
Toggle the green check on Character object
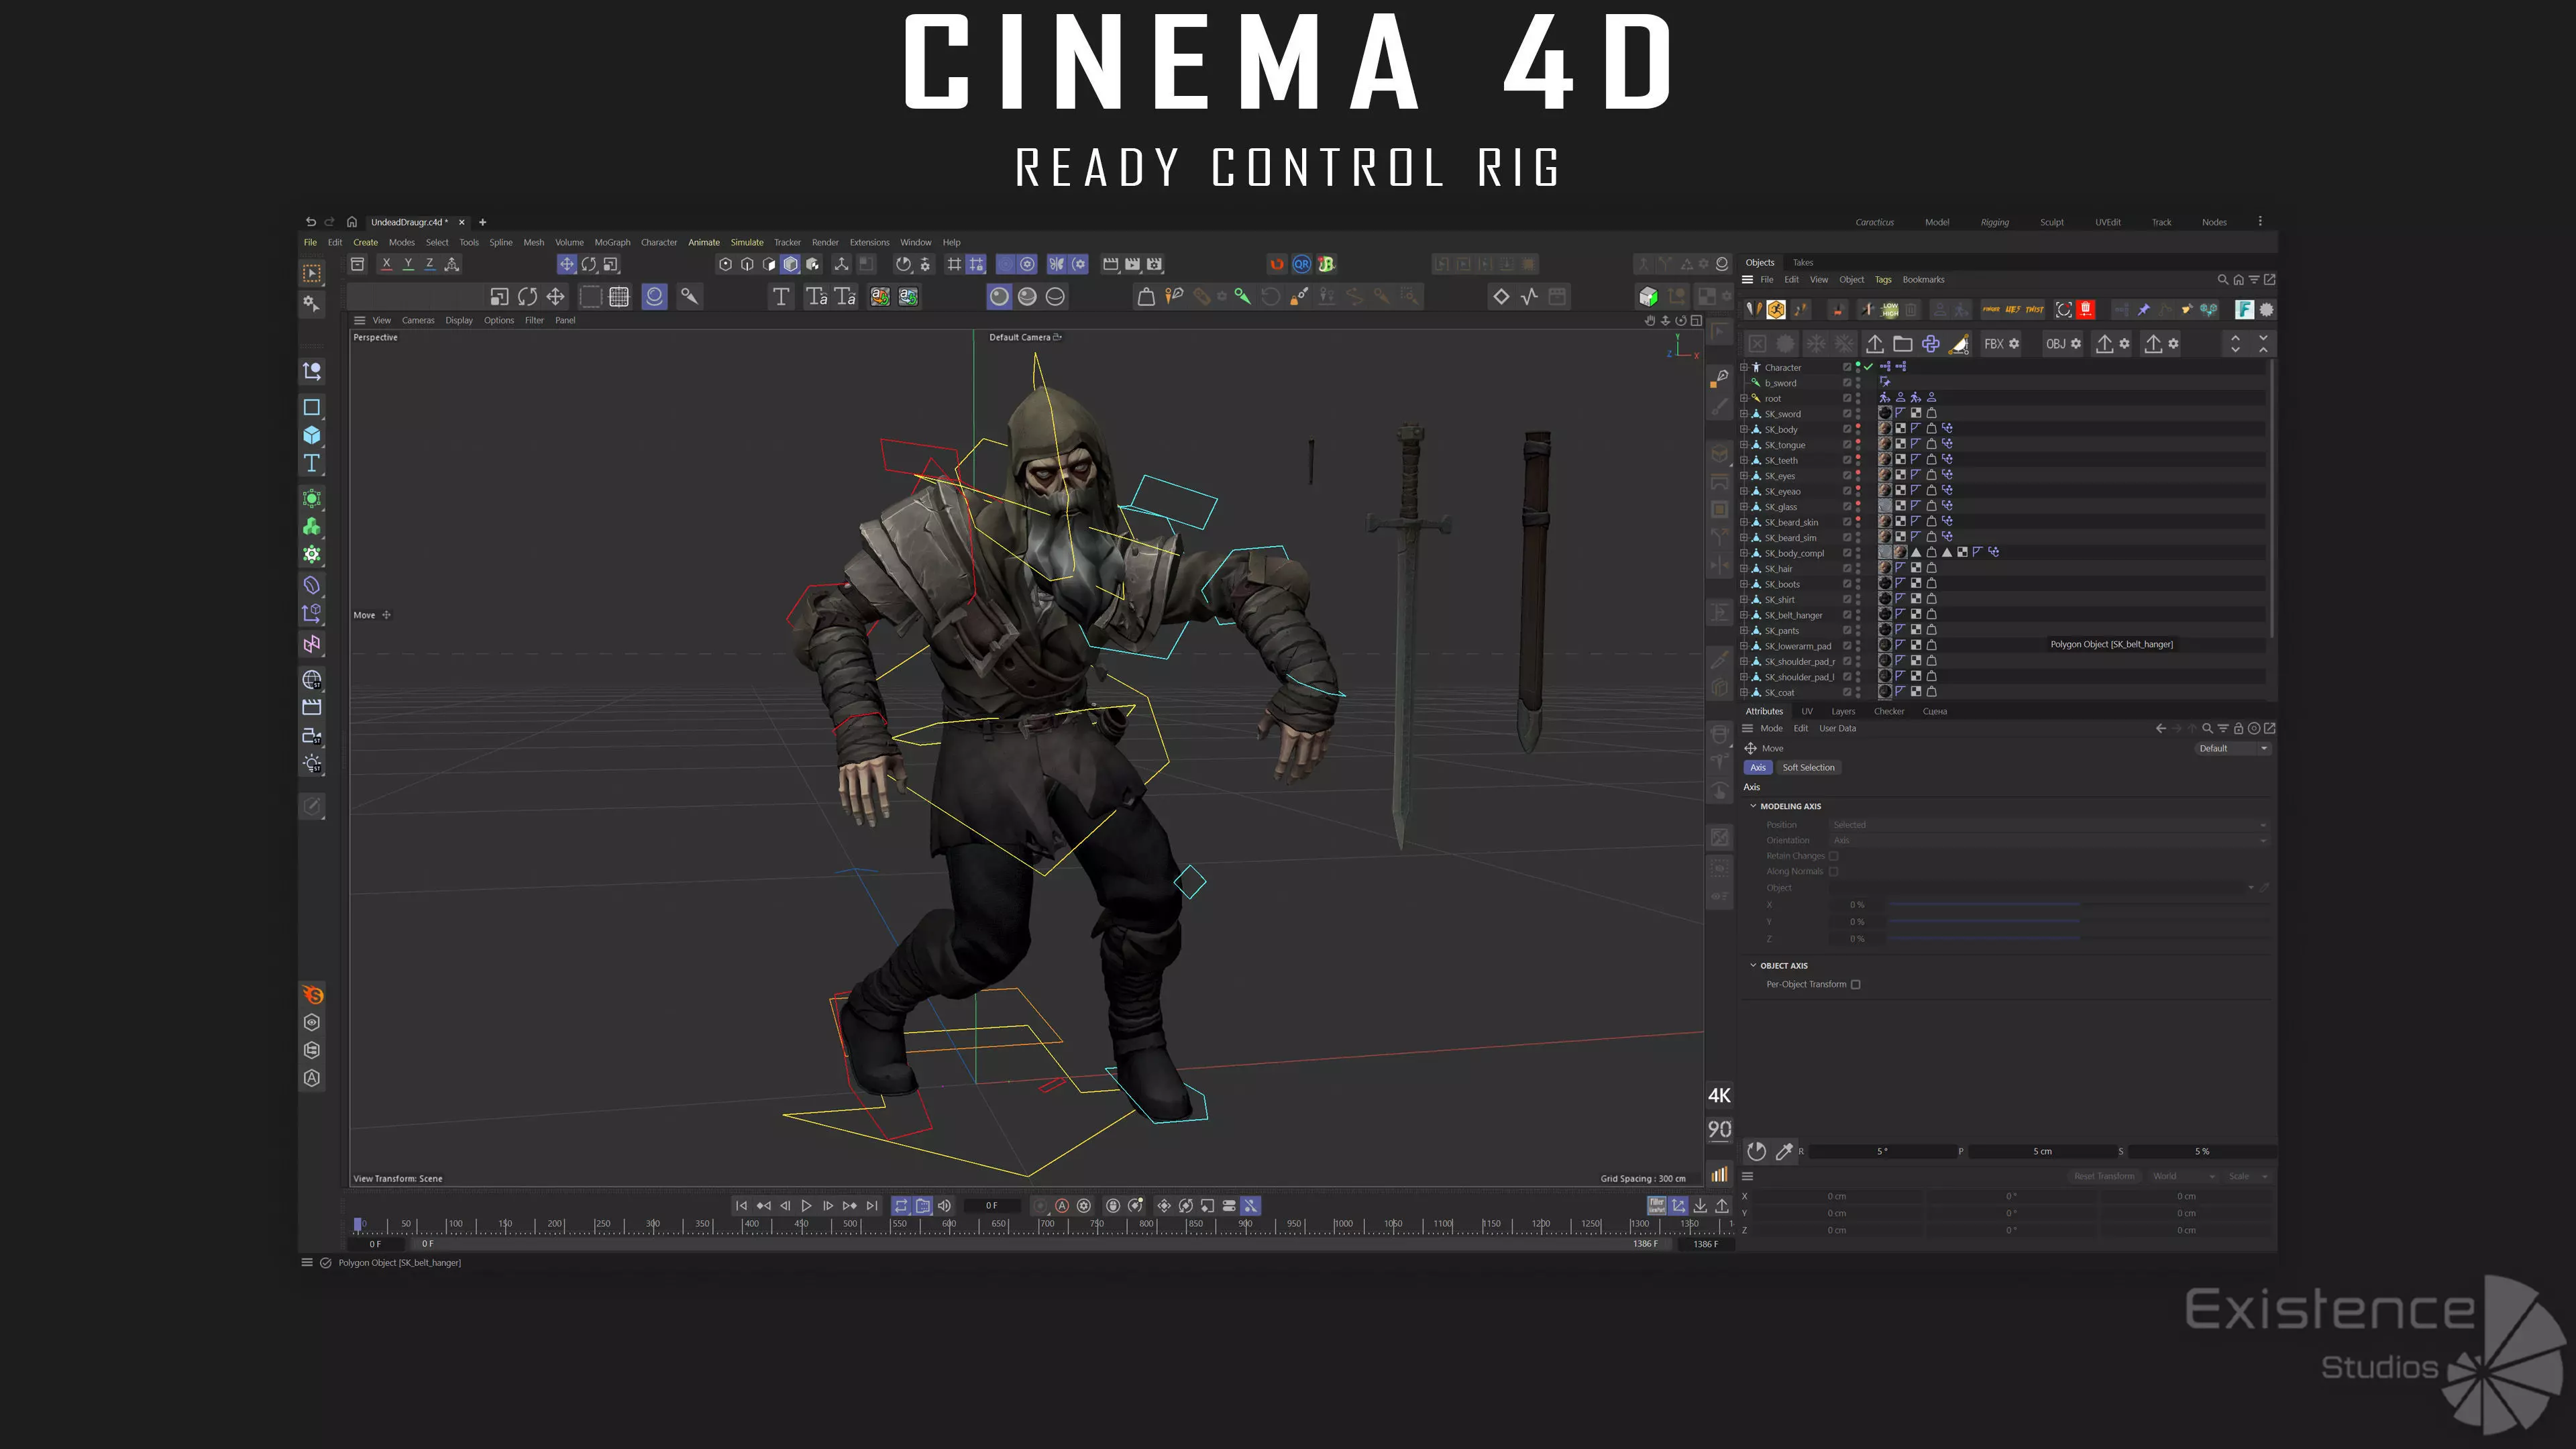(x=1868, y=367)
